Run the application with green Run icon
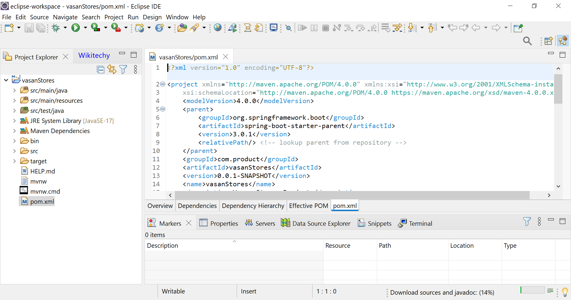 coord(76,28)
